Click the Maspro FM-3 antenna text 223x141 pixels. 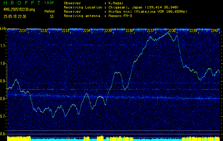120,16
